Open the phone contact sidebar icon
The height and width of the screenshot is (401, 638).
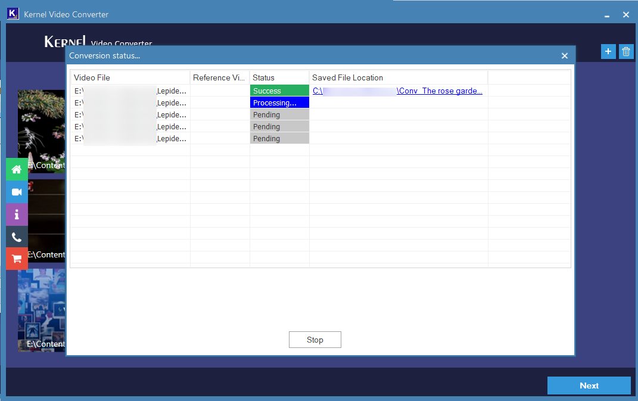point(17,237)
